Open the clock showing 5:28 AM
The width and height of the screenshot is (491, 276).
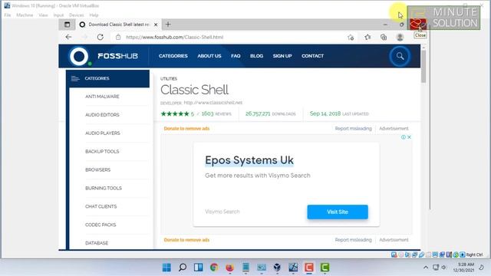[x=463, y=268]
